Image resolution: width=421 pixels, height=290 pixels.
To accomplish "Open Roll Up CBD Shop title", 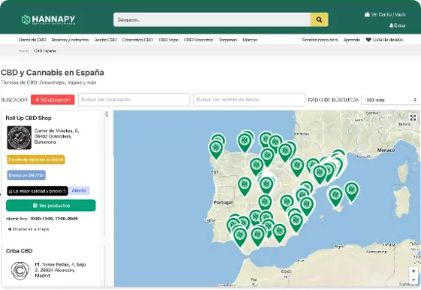I will [29, 118].
